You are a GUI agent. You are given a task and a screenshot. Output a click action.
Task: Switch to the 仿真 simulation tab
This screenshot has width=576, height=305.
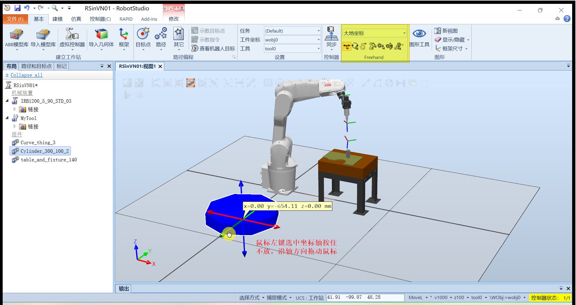[x=76, y=19]
